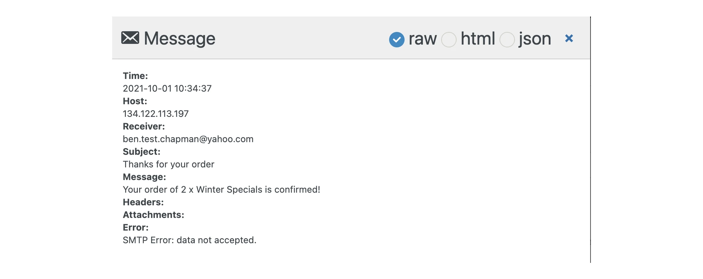Select the raw view radio button
The height and width of the screenshot is (279, 703).
point(397,39)
